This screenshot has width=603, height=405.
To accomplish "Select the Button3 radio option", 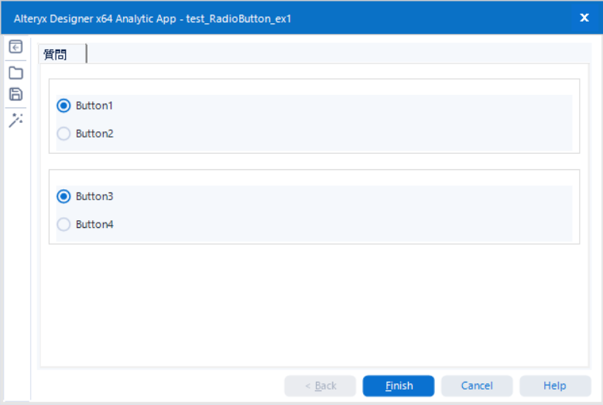I will [63, 196].
